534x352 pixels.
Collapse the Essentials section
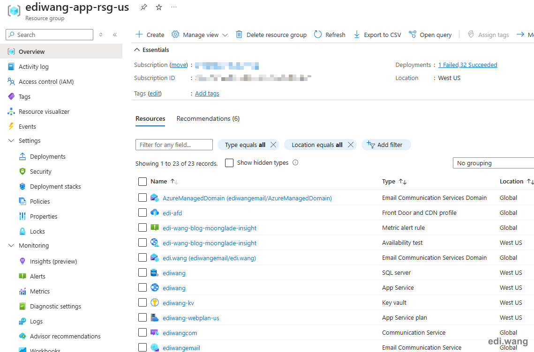click(x=137, y=50)
